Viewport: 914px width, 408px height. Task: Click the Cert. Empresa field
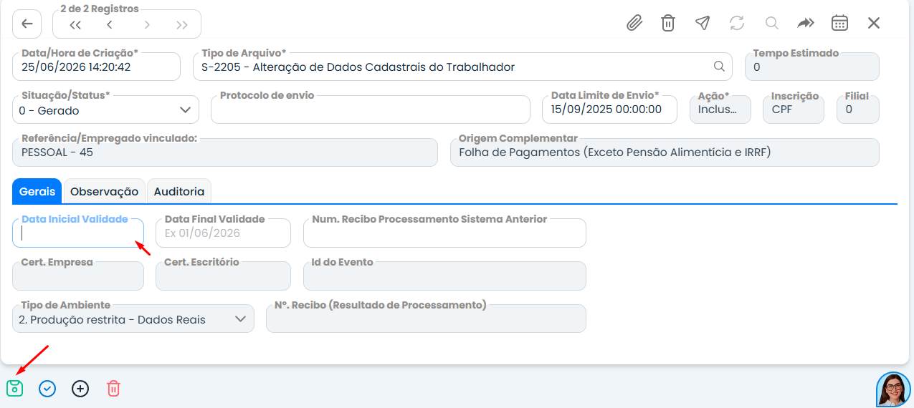tap(78, 276)
